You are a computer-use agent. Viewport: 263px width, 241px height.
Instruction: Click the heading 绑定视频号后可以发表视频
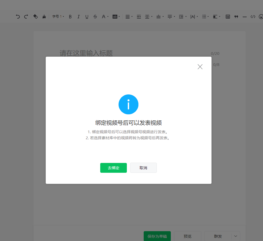[x=128, y=123]
